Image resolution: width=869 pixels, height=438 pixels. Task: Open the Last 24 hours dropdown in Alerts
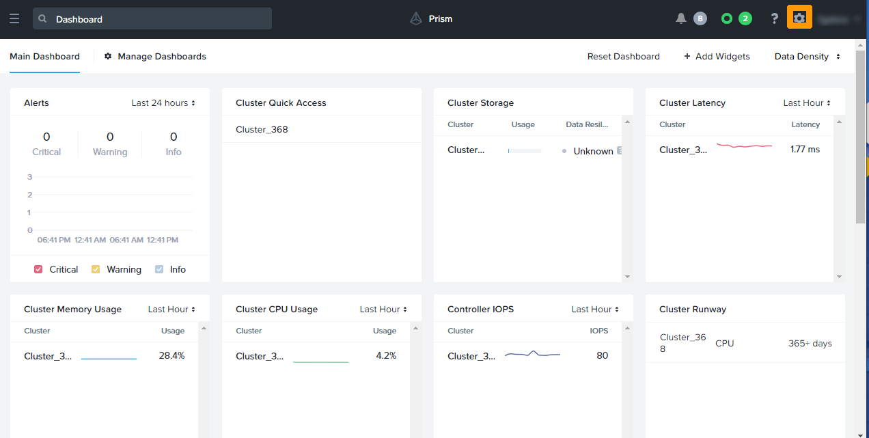coord(164,102)
